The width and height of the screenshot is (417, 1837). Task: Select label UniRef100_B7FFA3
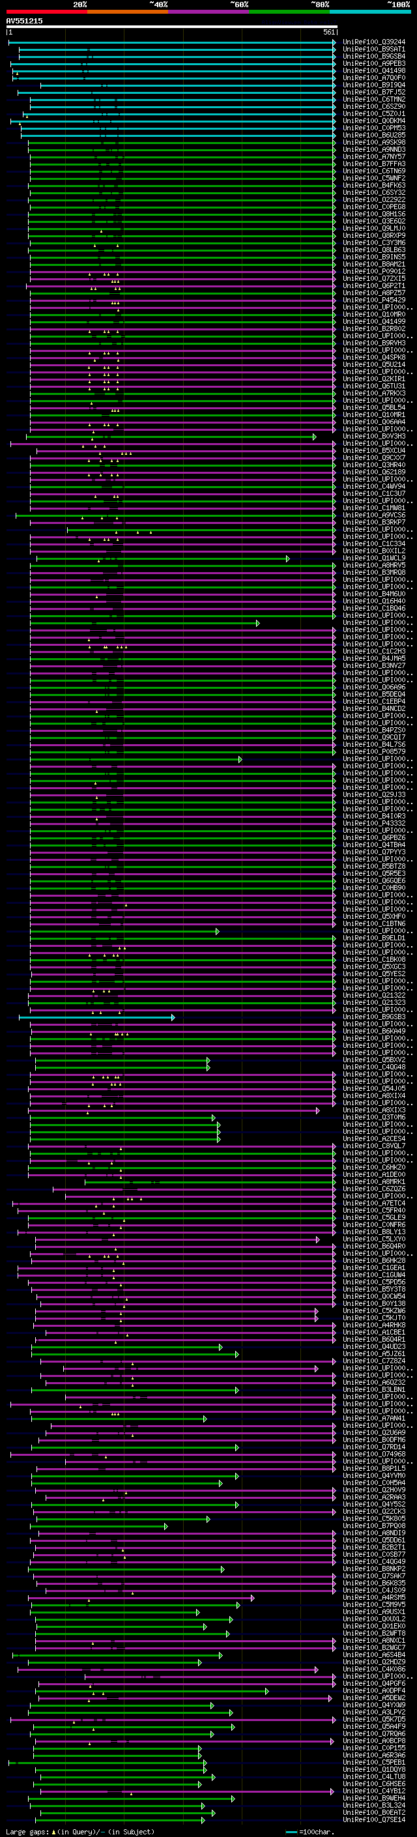[373, 164]
